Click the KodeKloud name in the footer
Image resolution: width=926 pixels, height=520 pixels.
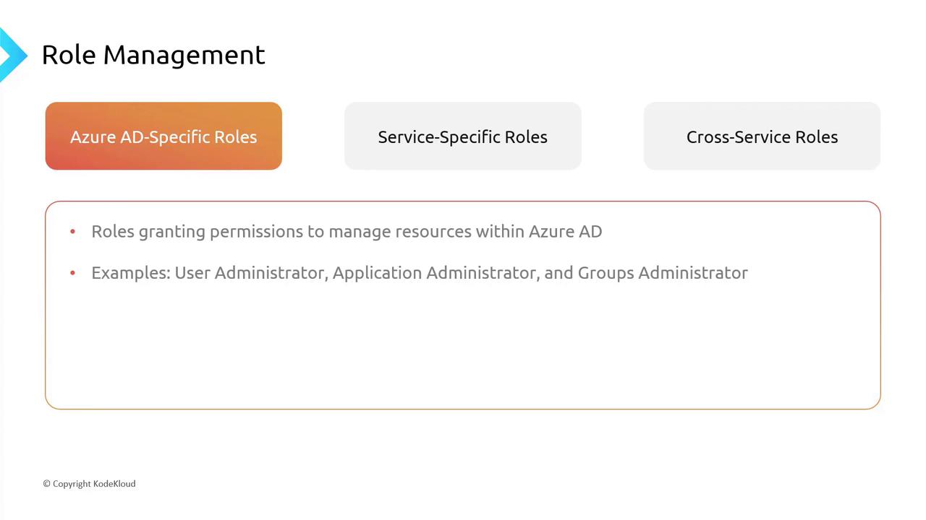(114, 484)
